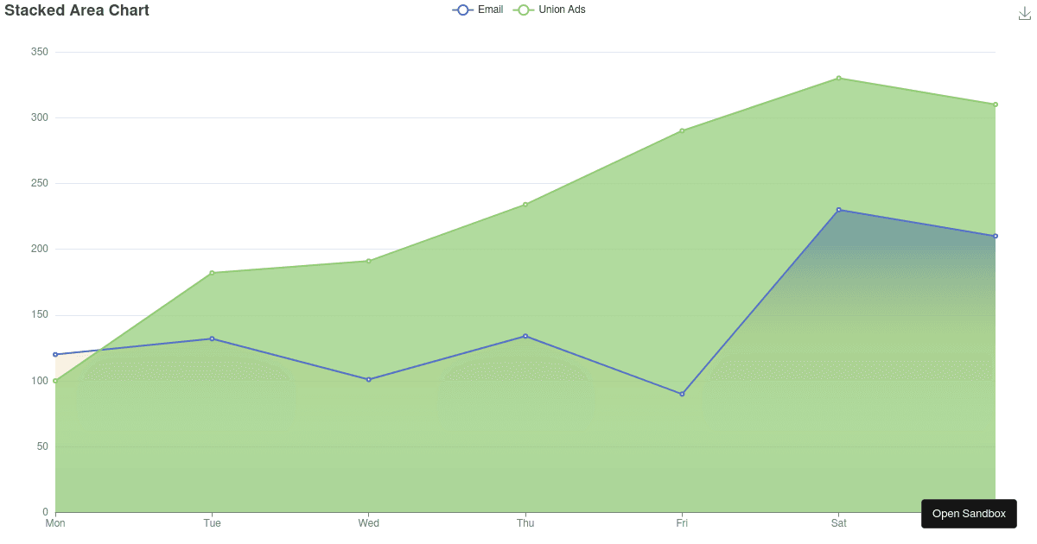Viewport: 1037px width, 544px height.
Task: Click the Email data point on Tuesday
Action: (x=212, y=338)
